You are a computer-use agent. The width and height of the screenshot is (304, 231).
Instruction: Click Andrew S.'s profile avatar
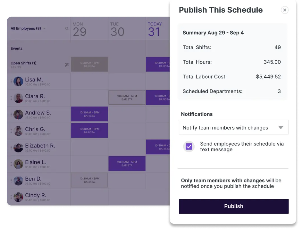coord(18,114)
